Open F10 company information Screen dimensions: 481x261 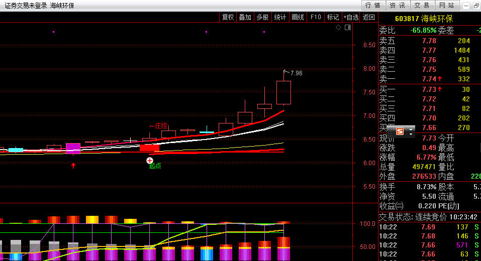point(316,17)
